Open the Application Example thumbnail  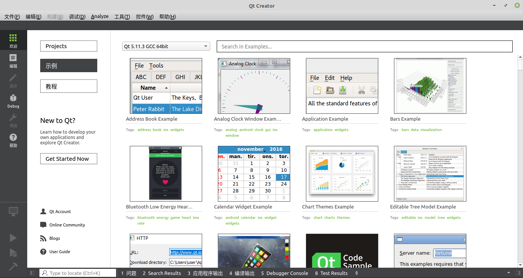coord(342,86)
